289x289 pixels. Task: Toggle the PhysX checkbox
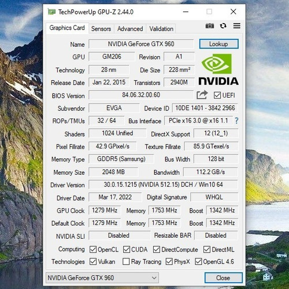click(169, 262)
